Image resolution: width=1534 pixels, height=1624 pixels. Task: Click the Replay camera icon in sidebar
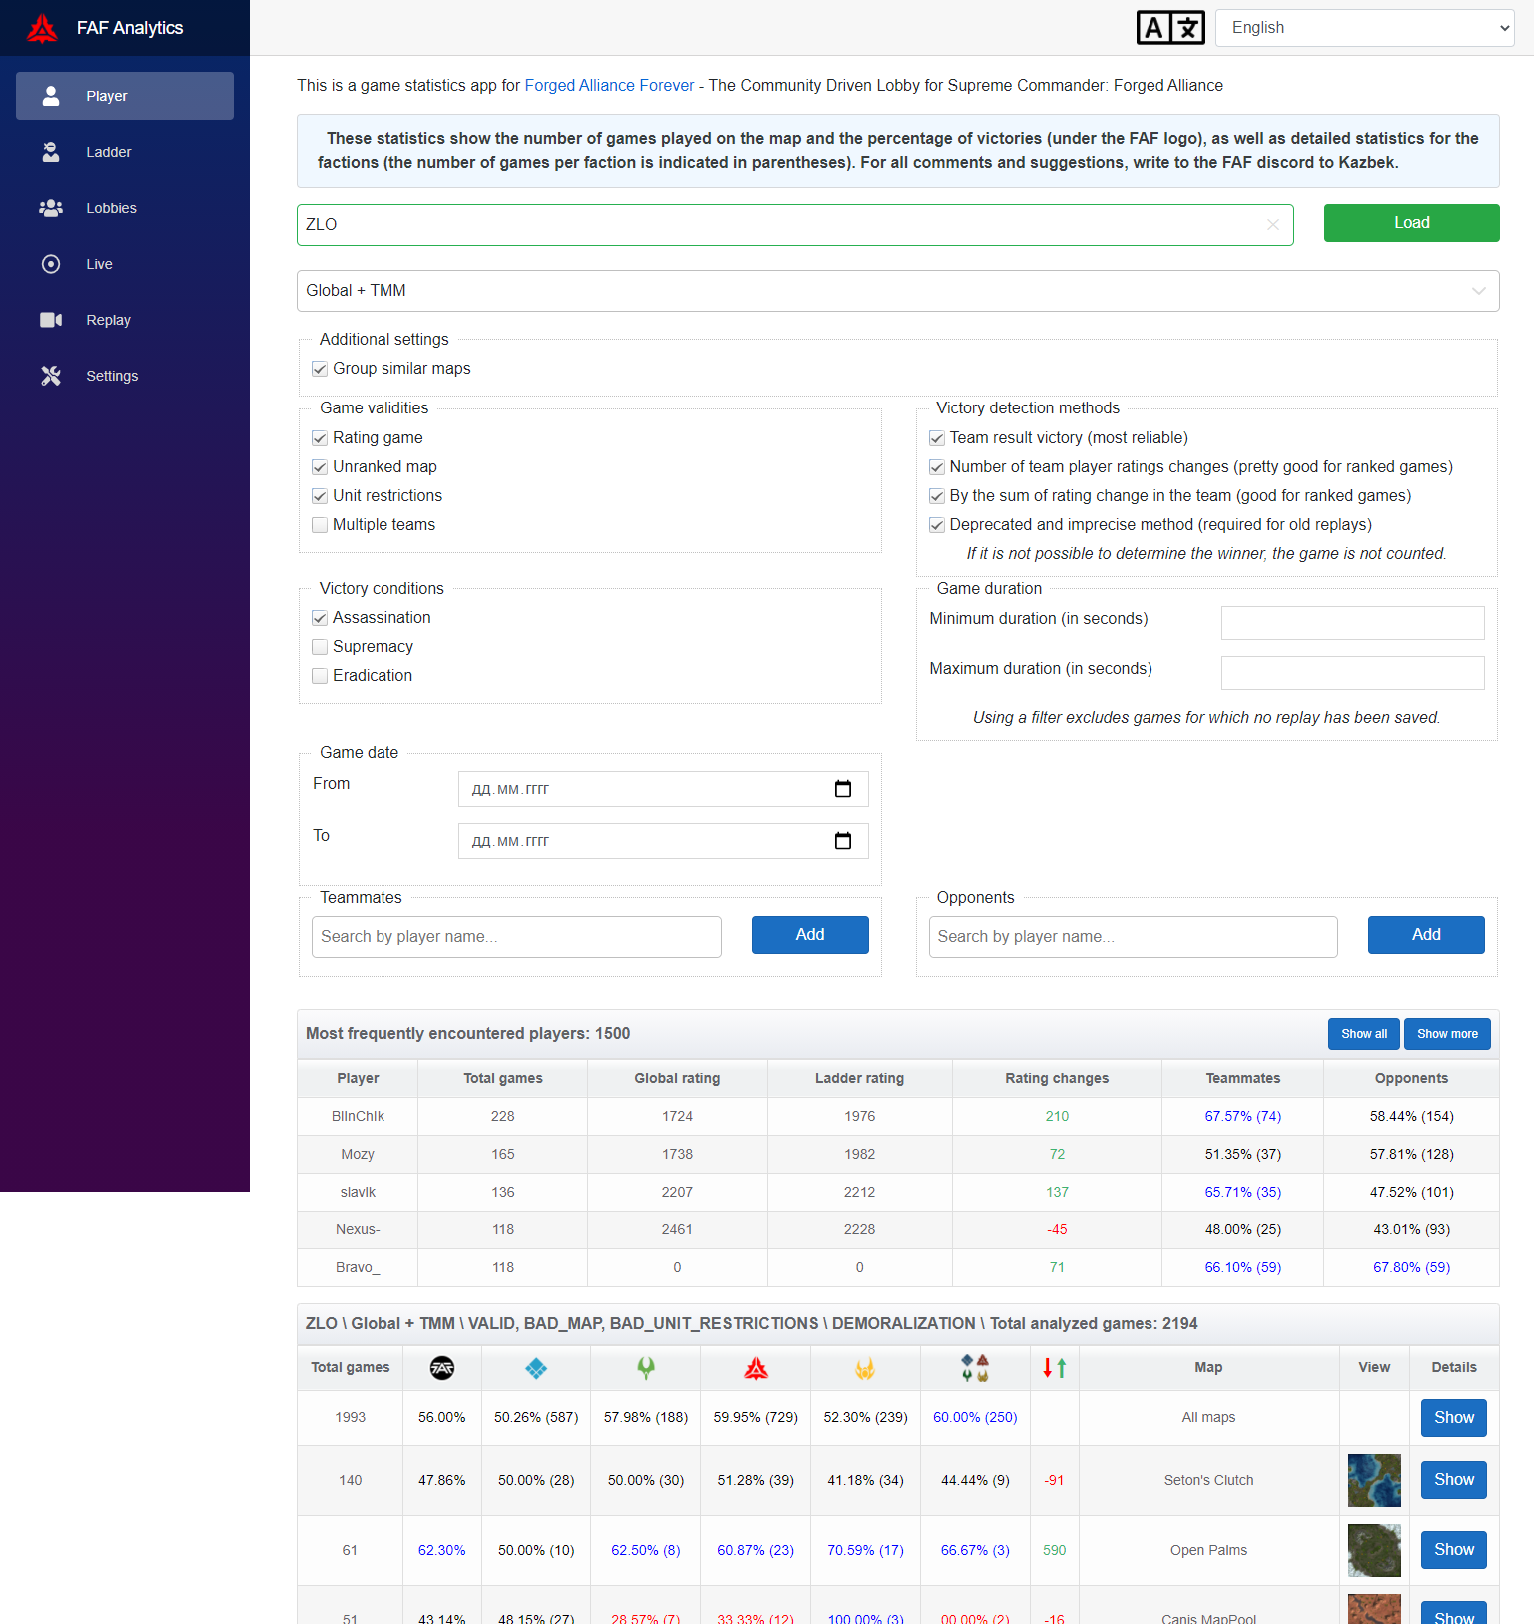point(51,320)
